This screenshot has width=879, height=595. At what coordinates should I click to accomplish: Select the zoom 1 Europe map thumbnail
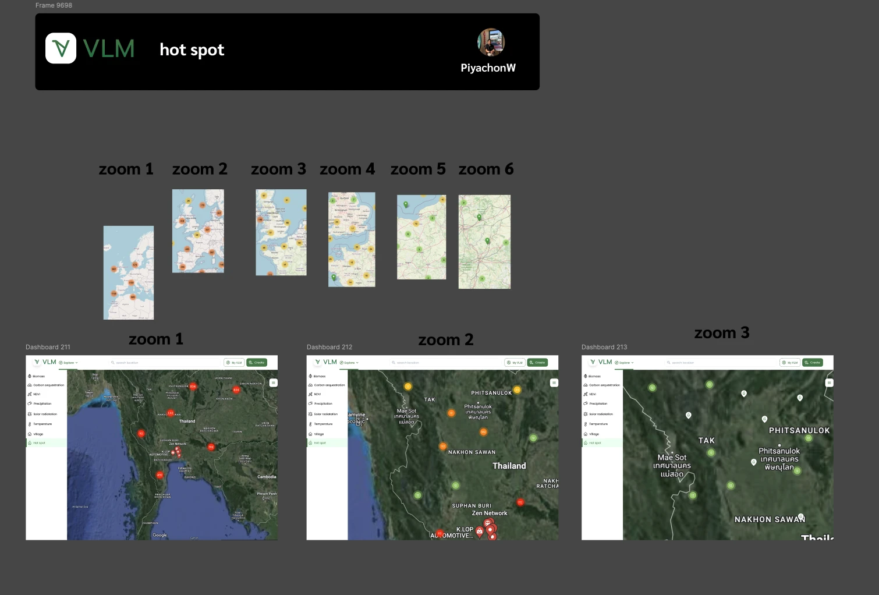click(129, 272)
